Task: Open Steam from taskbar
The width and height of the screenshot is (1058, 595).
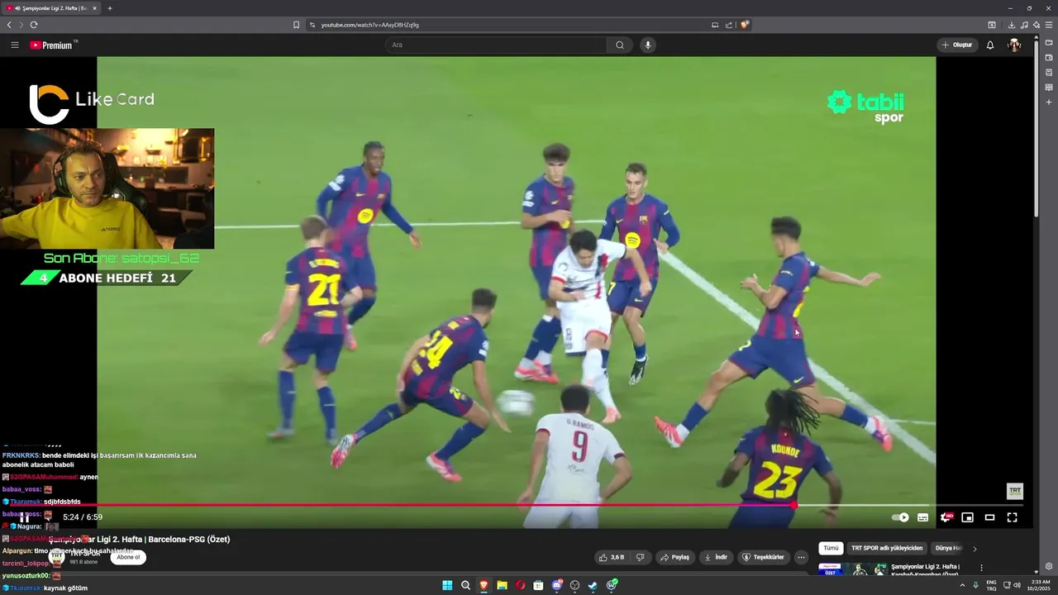Action: [593, 585]
